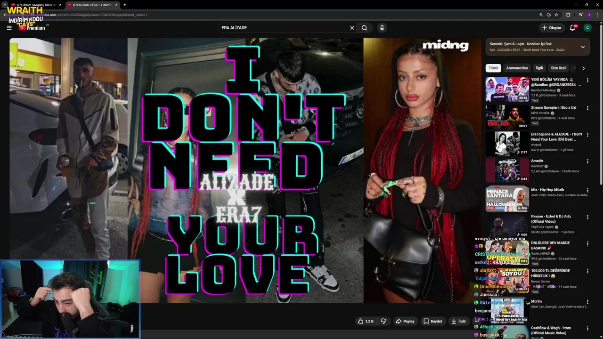This screenshot has height=339, width=603.
Task: Download the video with İndir
Action: 458,321
